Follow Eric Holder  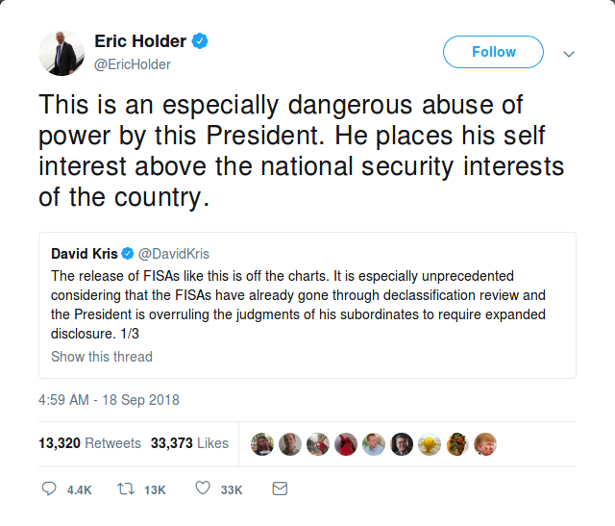pos(493,52)
